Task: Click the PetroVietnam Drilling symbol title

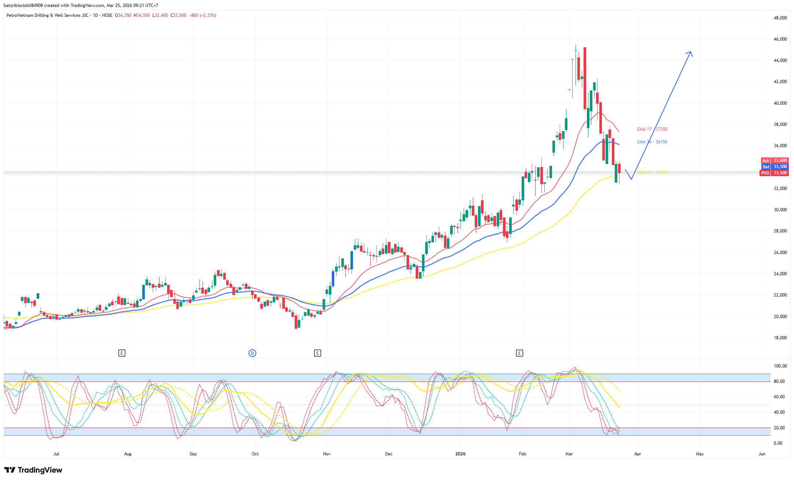Action: [x=47, y=15]
